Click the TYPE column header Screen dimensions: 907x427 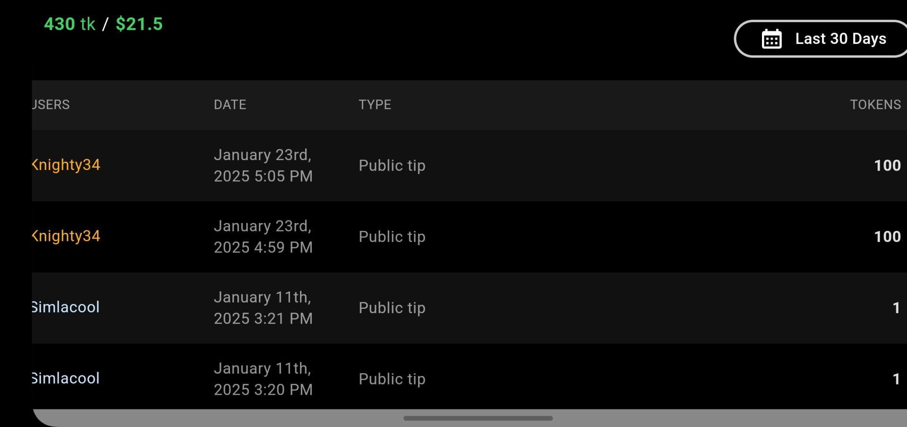tap(375, 104)
